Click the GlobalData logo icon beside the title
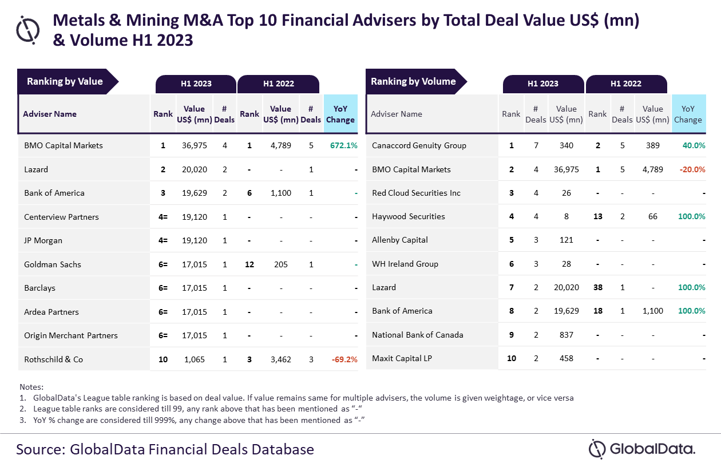Viewport: 721px width, 467px height. pyautogui.click(x=28, y=30)
